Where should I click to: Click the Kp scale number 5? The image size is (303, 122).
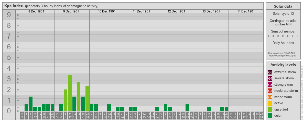(9, 57)
